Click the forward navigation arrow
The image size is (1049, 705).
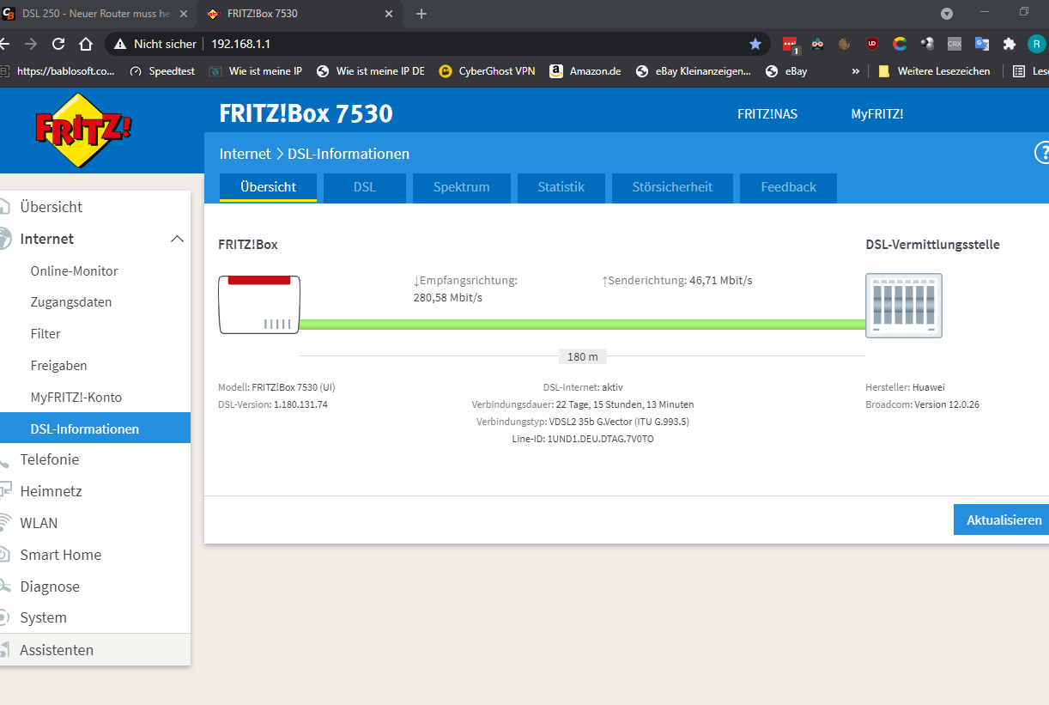[31, 43]
